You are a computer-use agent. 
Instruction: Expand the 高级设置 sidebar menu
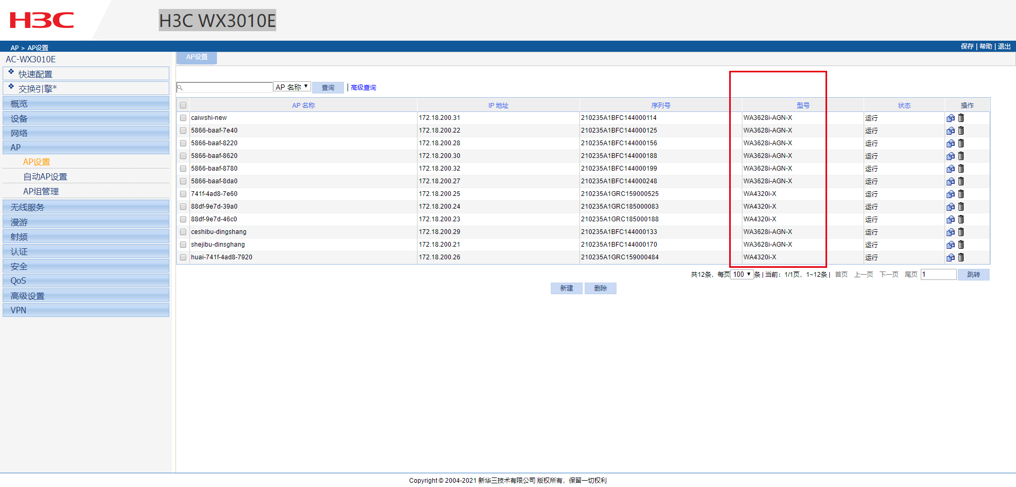(86, 296)
